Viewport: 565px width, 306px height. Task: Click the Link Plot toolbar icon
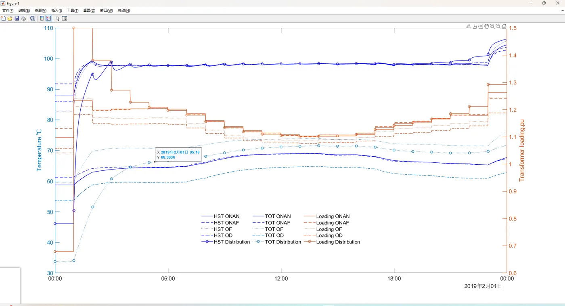tap(33, 19)
